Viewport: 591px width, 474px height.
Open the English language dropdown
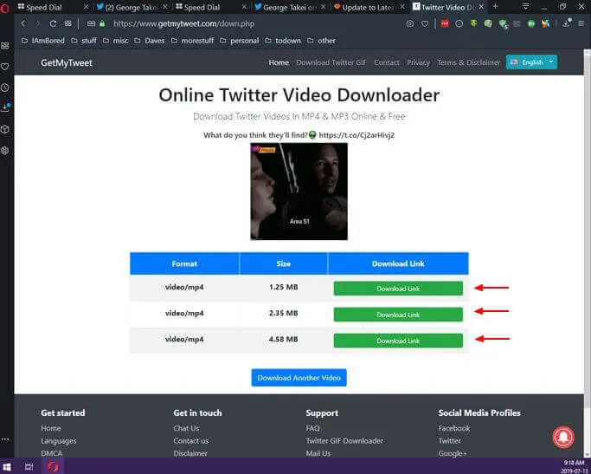point(531,62)
